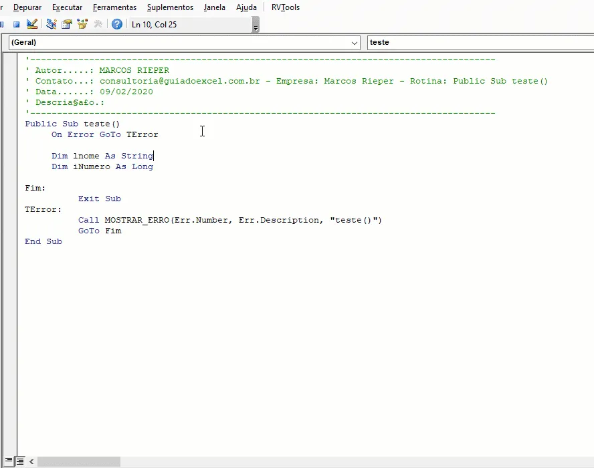The height and width of the screenshot is (468, 594).
Task: Click 'Dim iNumero As Long' line
Action: pos(102,166)
